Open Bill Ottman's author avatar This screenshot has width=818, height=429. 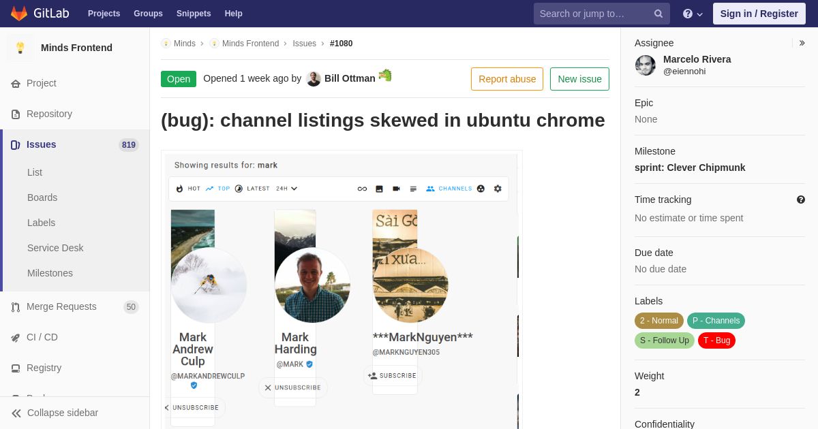click(x=314, y=78)
